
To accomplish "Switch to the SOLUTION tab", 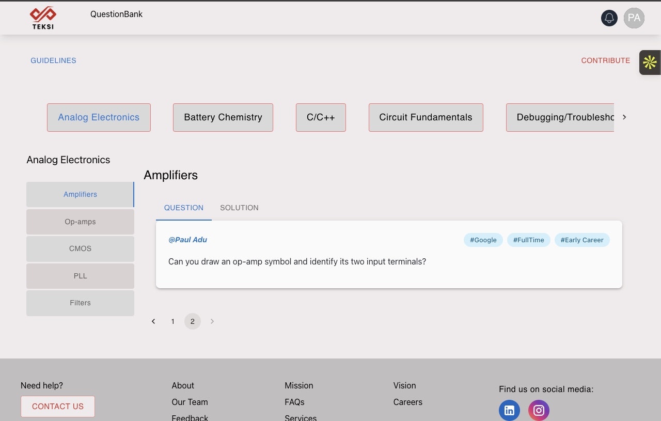I will coord(239,208).
